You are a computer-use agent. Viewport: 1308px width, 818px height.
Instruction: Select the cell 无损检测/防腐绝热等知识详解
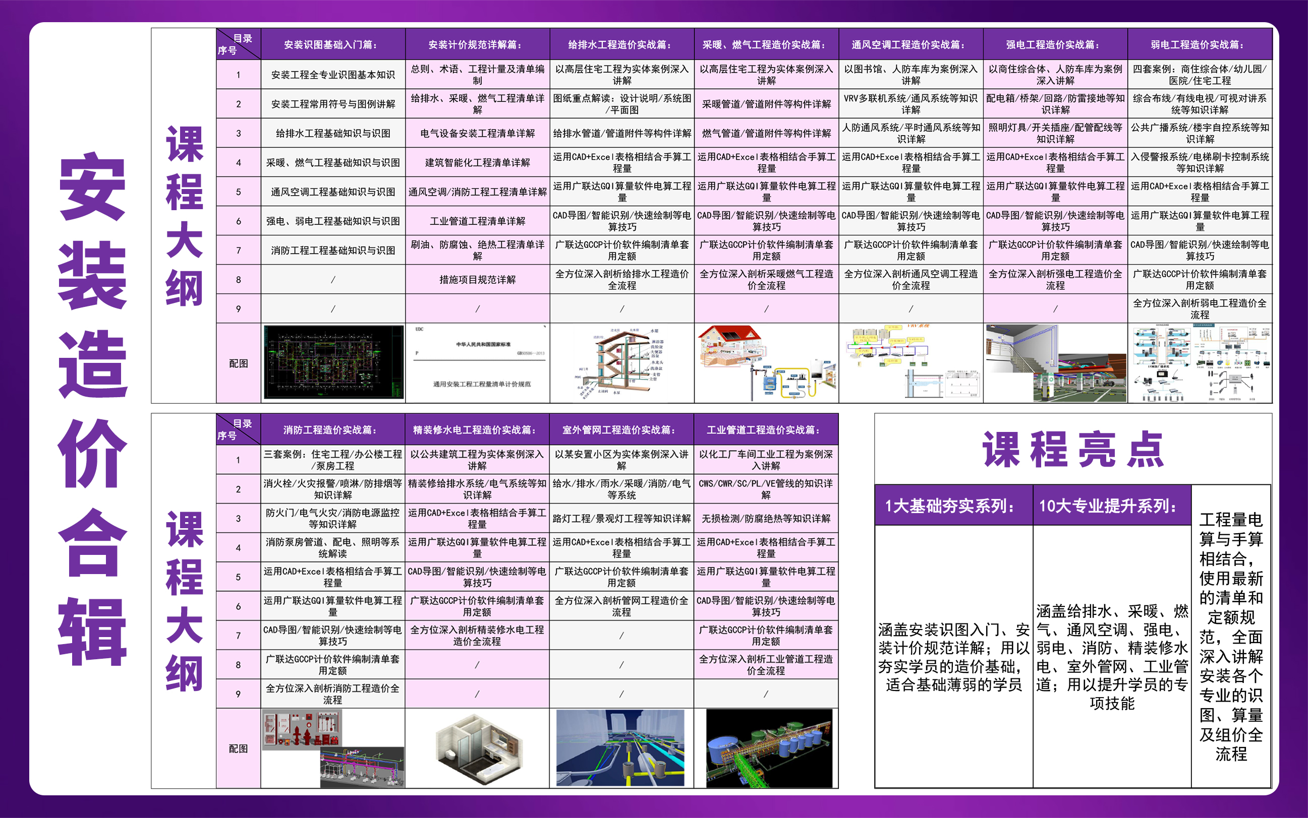[766, 518]
